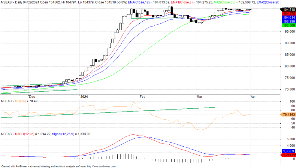
Task: Click the Dec marker on the time axis
Action: (32, 97)
